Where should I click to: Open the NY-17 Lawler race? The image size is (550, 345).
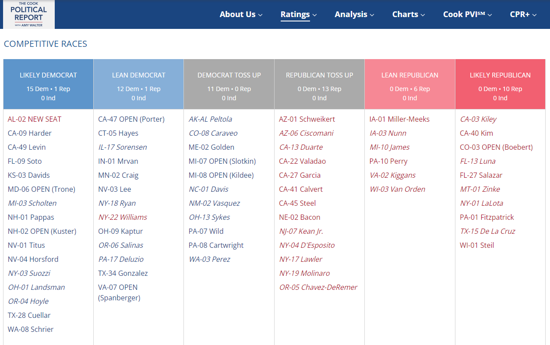(x=301, y=259)
